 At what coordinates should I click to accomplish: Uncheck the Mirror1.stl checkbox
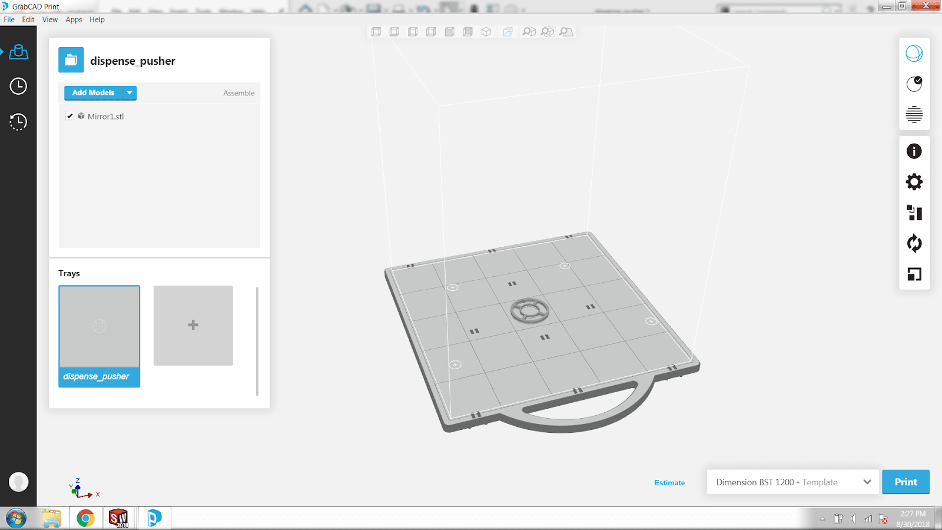pyautogui.click(x=70, y=116)
